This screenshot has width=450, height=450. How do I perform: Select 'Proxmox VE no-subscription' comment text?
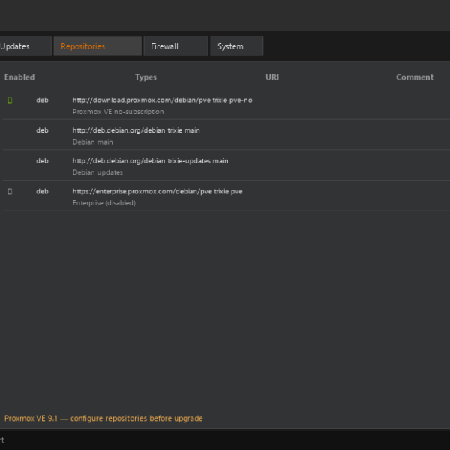coord(118,112)
